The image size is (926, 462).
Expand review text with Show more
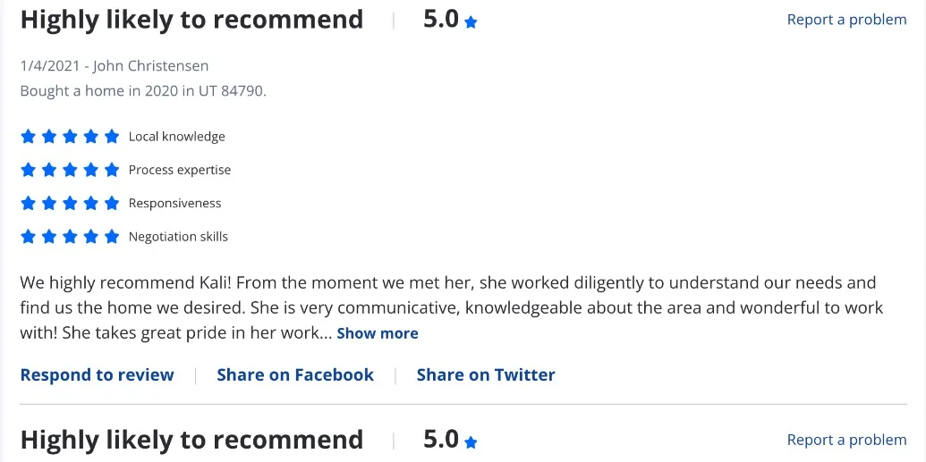click(378, 333)
